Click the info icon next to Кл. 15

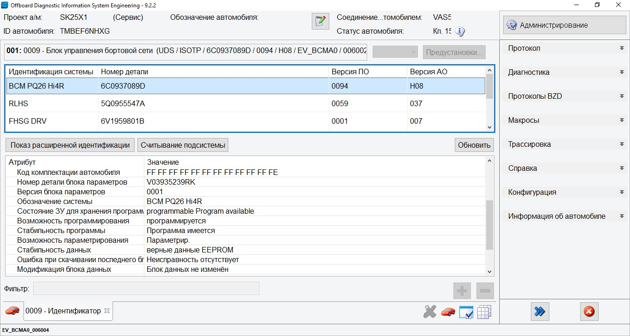[459, 32]
